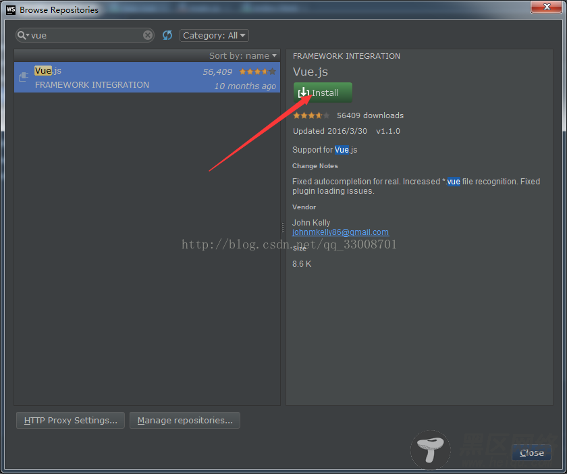567x474 pixels.
Task: Click the FRAMEWORK INTEGRATION header in detail pane
Action: coord(346,56)
